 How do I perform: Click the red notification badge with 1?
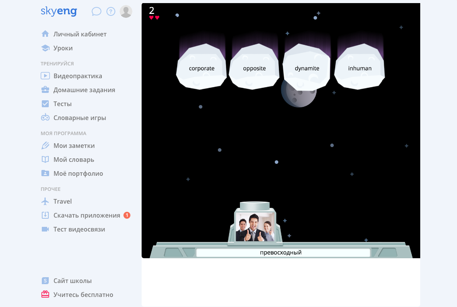(127, 215)
